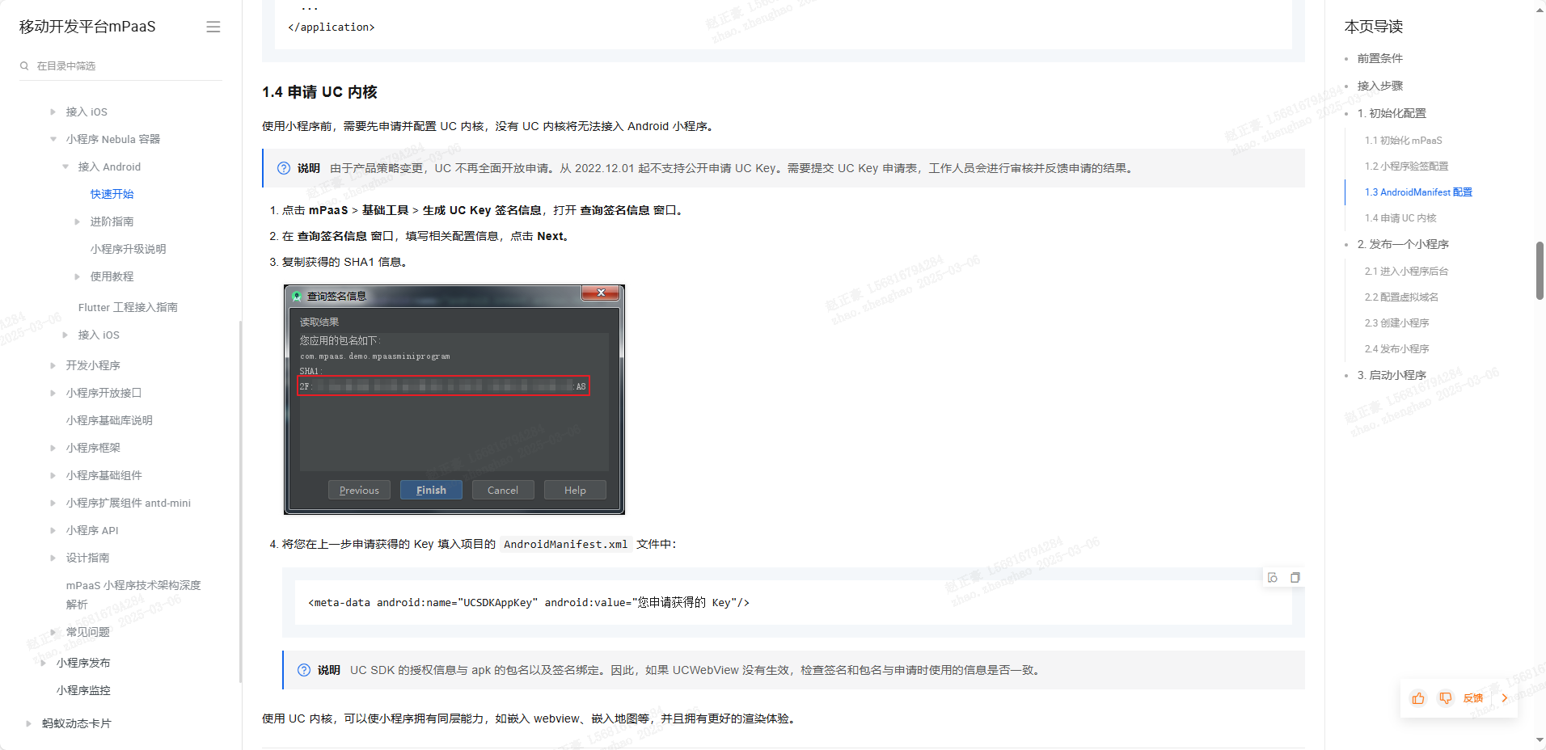The image size is (1546, 750).
Task: Focus the 在目录中筛选 filter field
Action: coord(121,66)
